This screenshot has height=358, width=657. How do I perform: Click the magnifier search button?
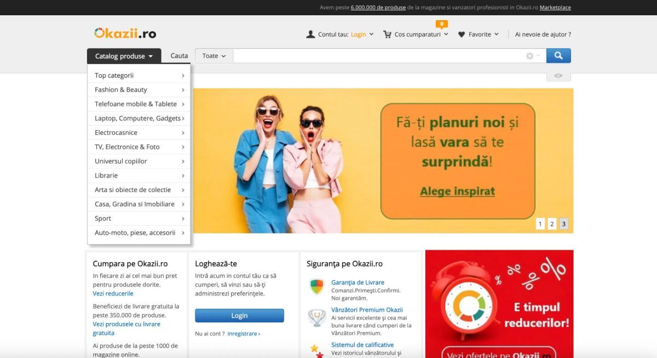[x=558, y=56]
